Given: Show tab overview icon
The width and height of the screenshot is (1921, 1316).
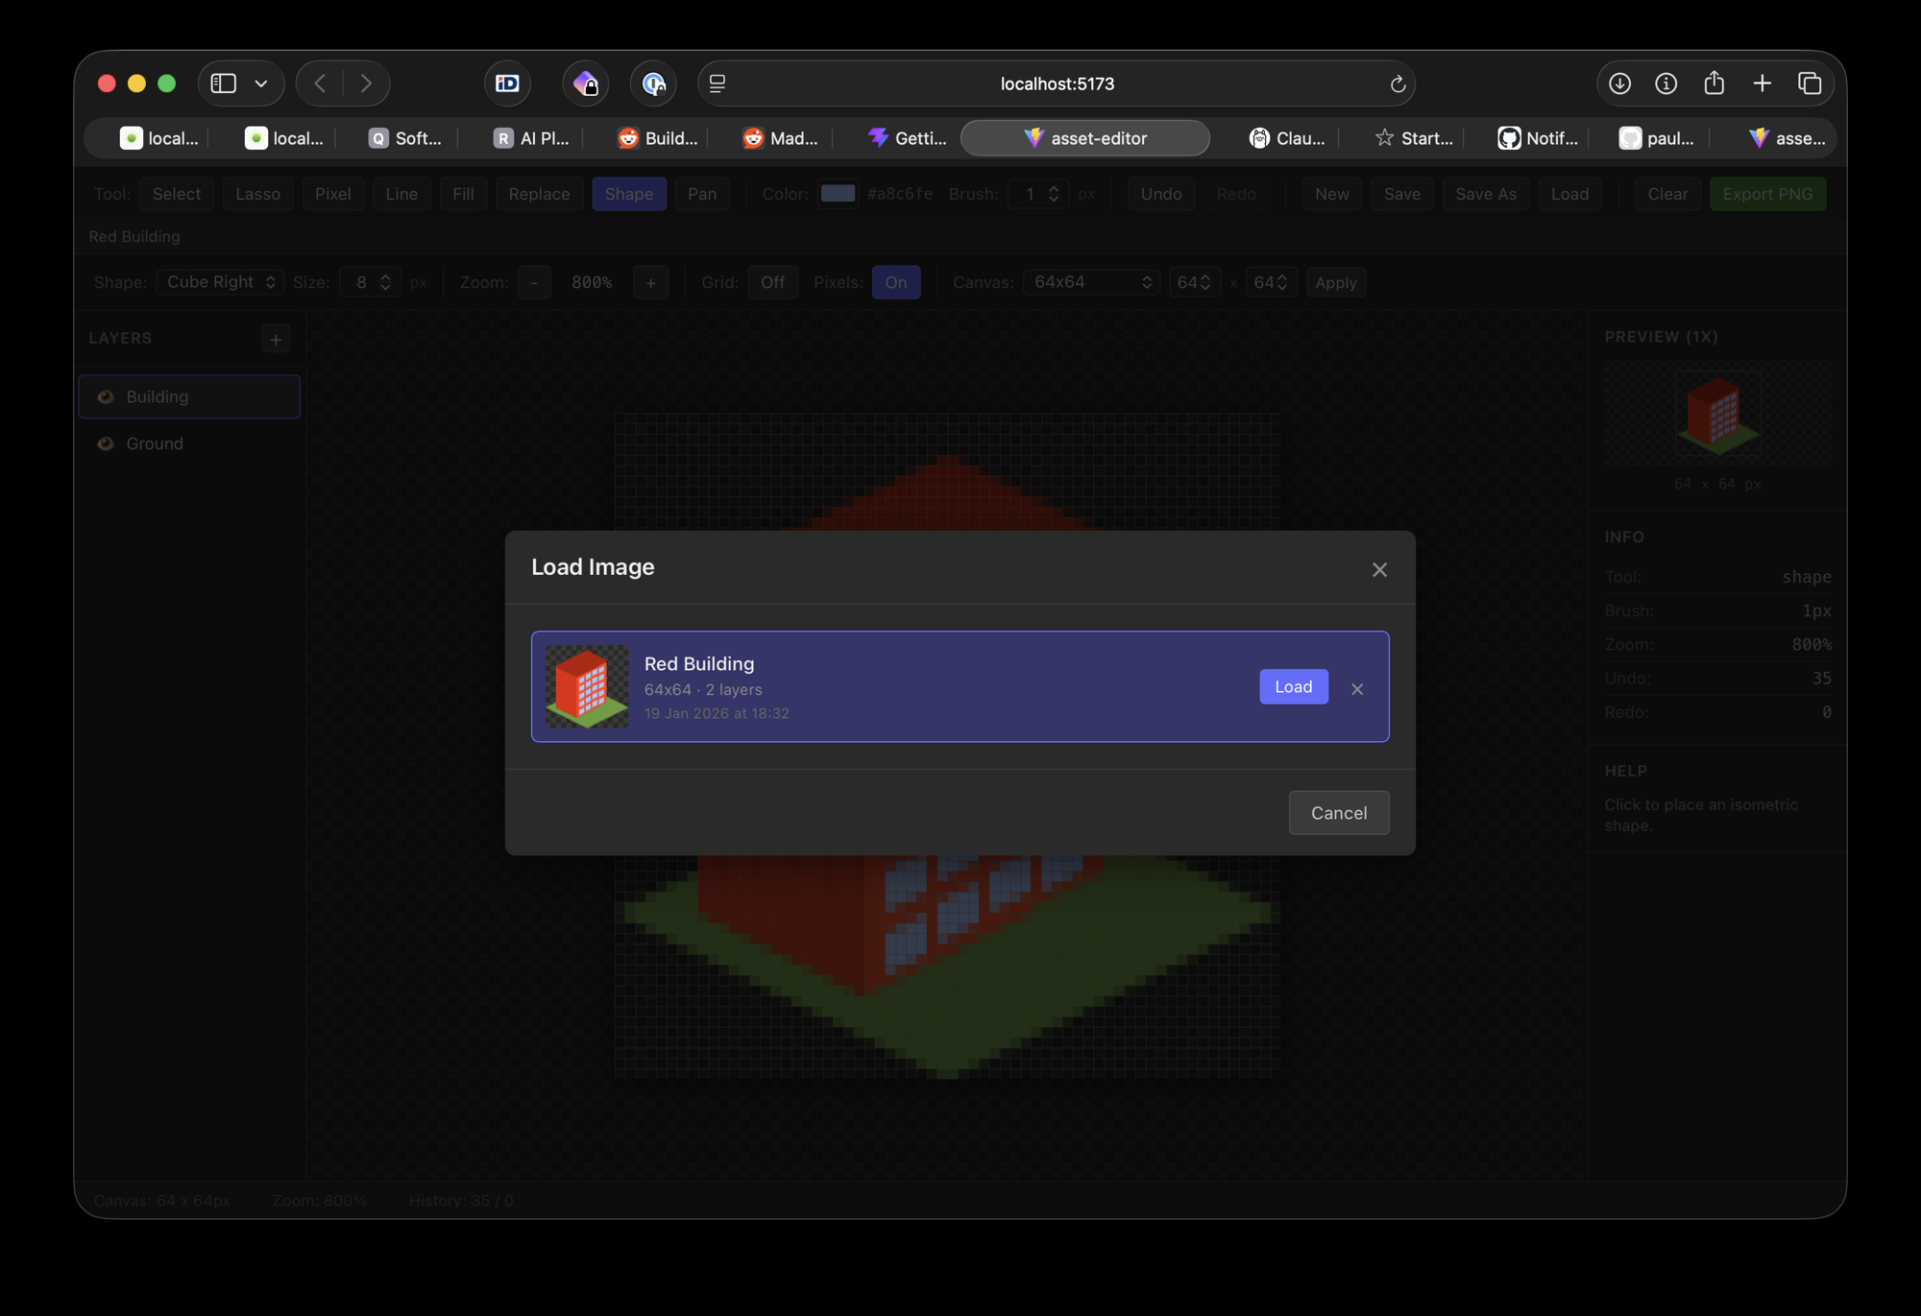Looking at the screenshot, I should click(1810, 84).
